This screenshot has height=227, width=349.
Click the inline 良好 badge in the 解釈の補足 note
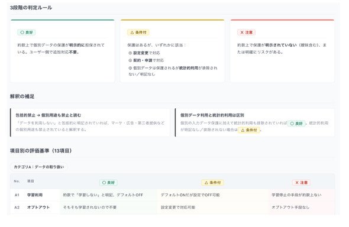click(296, 124)
